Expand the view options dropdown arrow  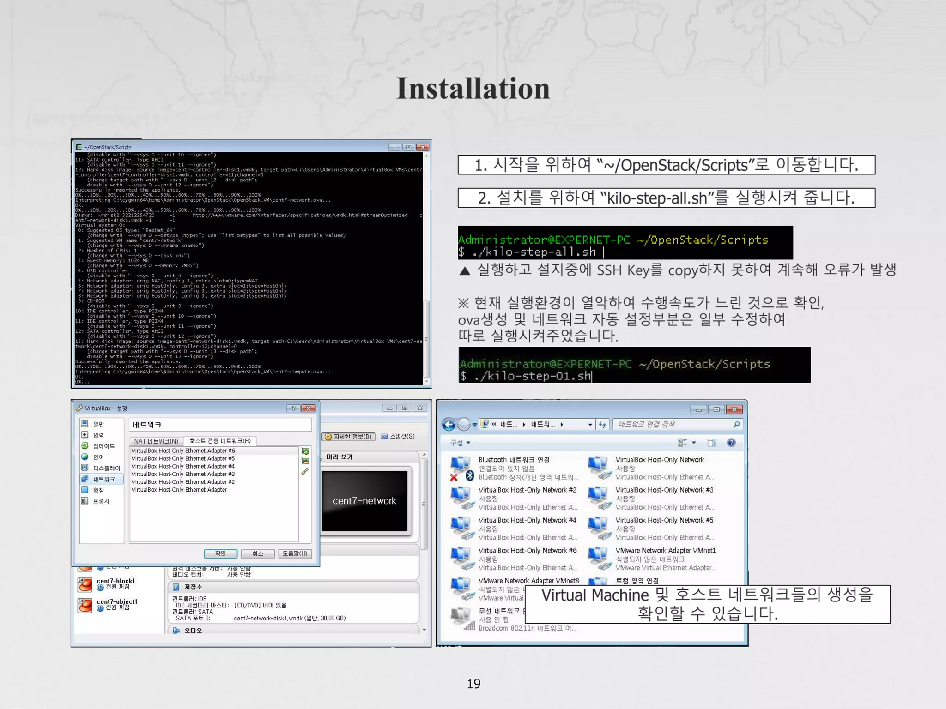click(x=694, y=443)
